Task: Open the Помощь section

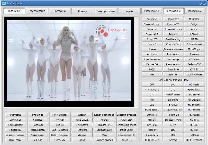Action: coord(82,11)
